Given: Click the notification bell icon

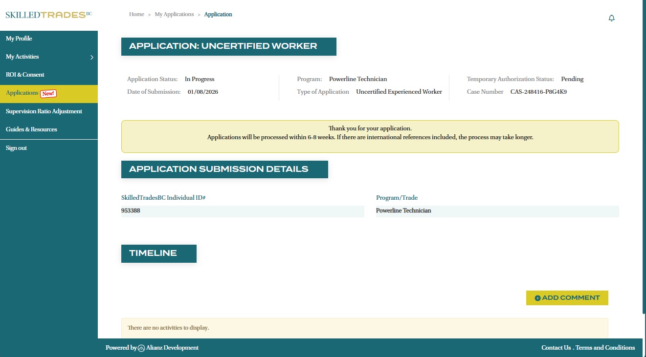Looking at the screenshot, I should tap(611, 18).
